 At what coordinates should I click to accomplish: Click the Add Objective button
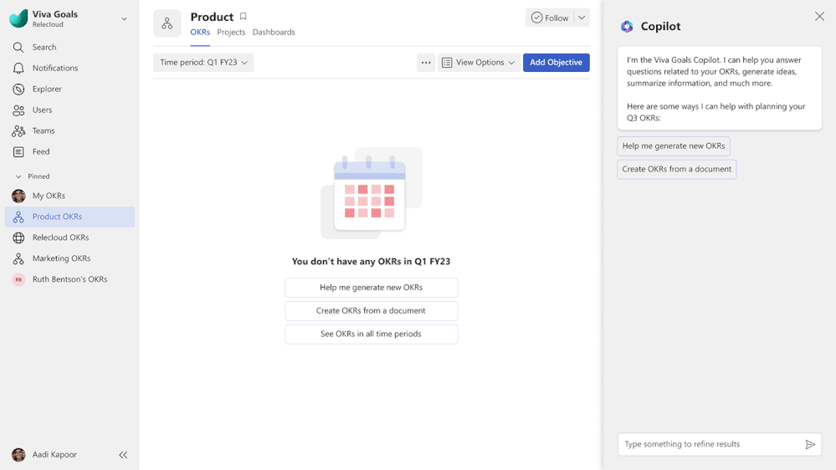point(556,63)
